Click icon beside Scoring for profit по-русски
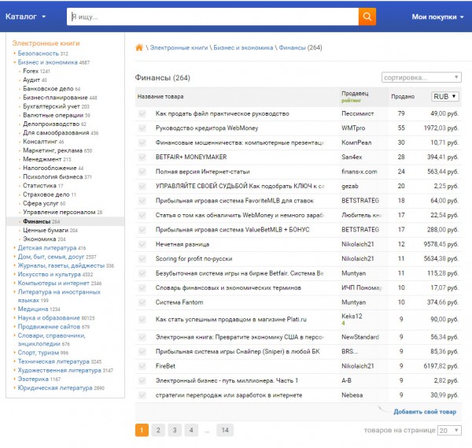Viewport: 472px width, 448px height. (142, 258)
